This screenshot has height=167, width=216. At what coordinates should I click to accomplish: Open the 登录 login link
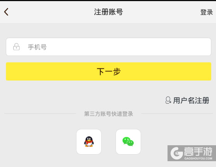point(206,12)
